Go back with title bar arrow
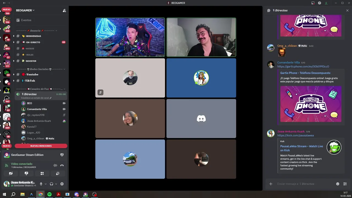 [x=4, y=3]
